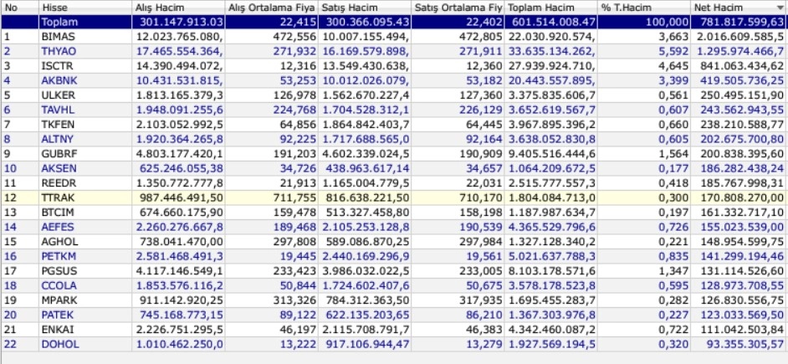Viewport: 788px width, 364px height.
Task: Click REEDR alış ortalama fiyat 21,913
Action: [298, 183]
